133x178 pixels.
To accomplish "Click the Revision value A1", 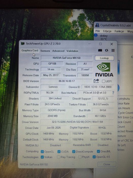I will (85, 64).
